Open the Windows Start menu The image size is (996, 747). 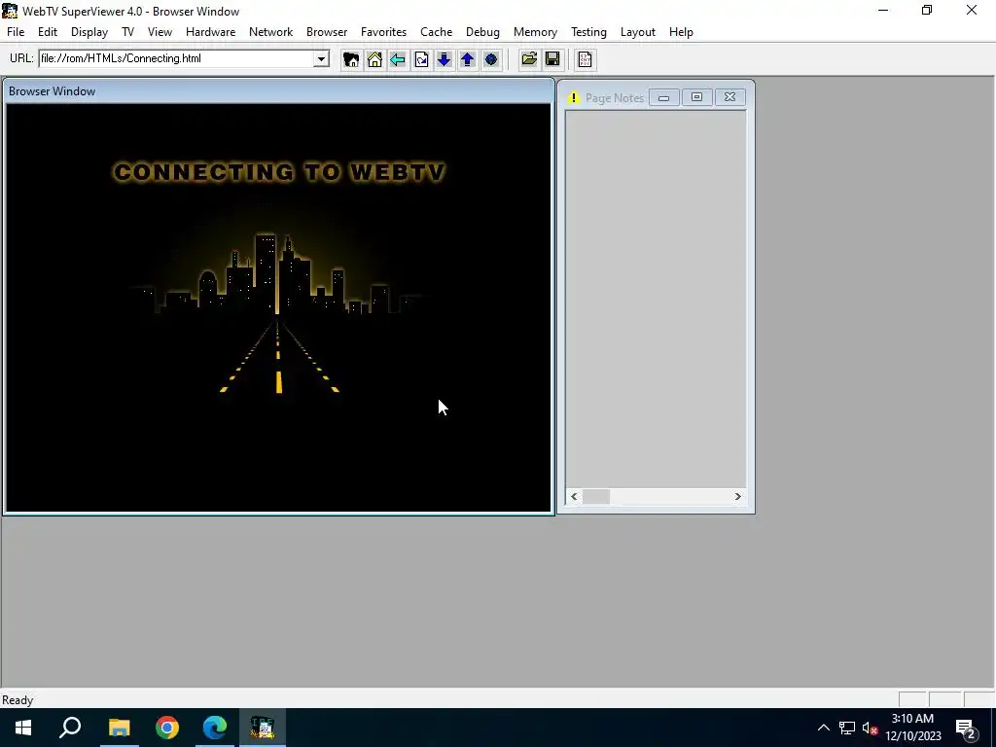23,728
